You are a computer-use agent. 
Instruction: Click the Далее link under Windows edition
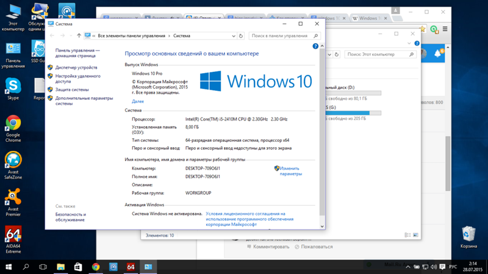(138, 101)
